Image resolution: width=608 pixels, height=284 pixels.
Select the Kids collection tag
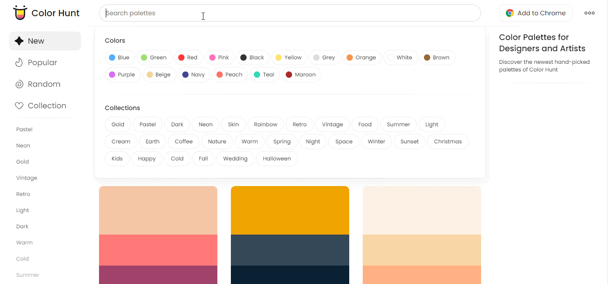click(117, 159)
